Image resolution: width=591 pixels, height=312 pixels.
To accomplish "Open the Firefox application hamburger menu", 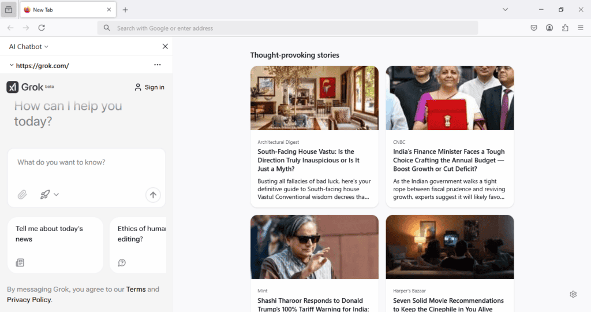I will pyautogui.click(x=581, y=28).
